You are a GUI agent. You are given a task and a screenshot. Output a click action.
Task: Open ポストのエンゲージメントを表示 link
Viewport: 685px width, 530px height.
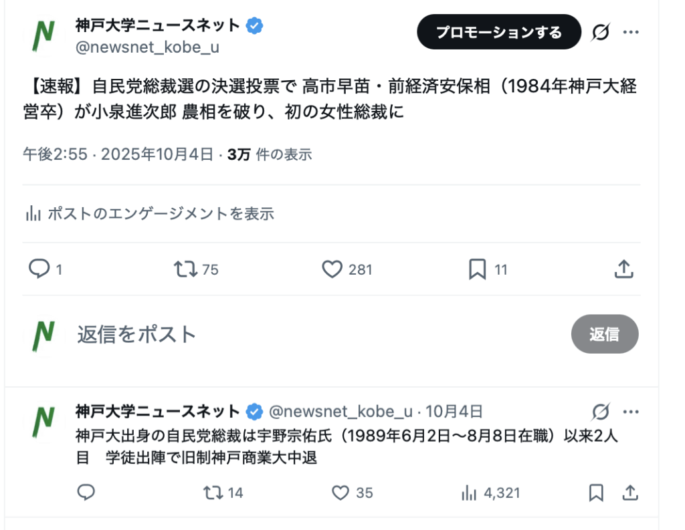(x=149, y=214)
